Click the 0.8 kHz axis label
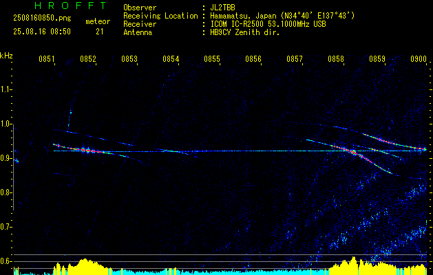Screen dimensions: 433x275 (6, 192)
